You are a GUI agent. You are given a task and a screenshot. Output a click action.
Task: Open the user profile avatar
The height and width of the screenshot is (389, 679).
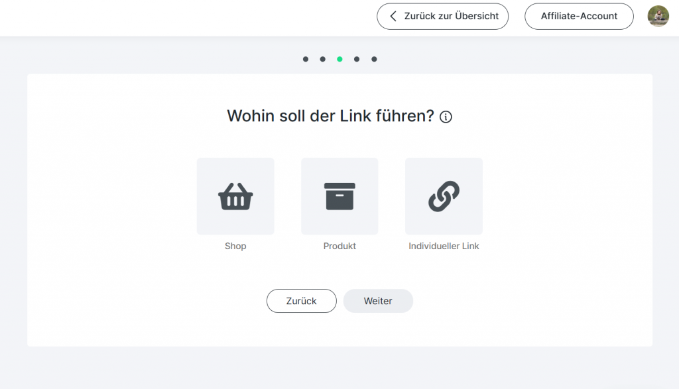pos(658,16)
